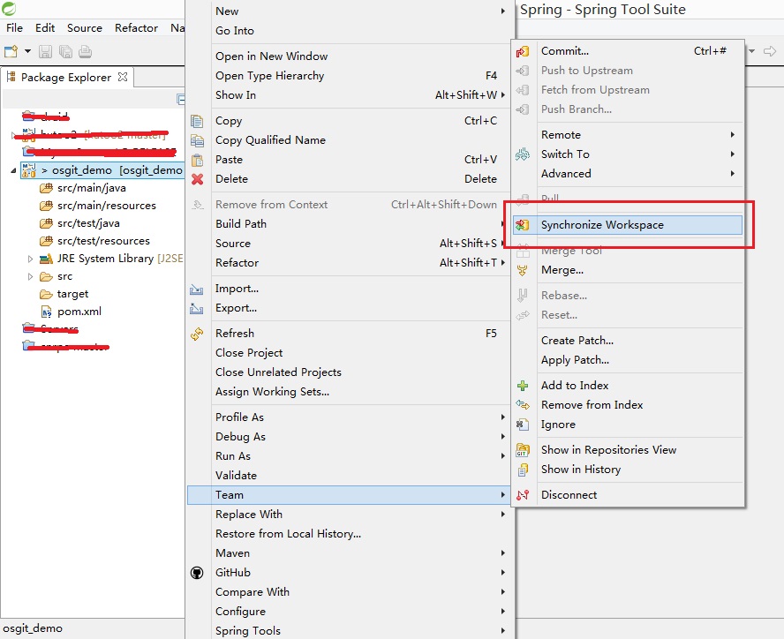Open the Edit menu in menu bar
This screenshot has height=639, width=784.
coord(45,28)
